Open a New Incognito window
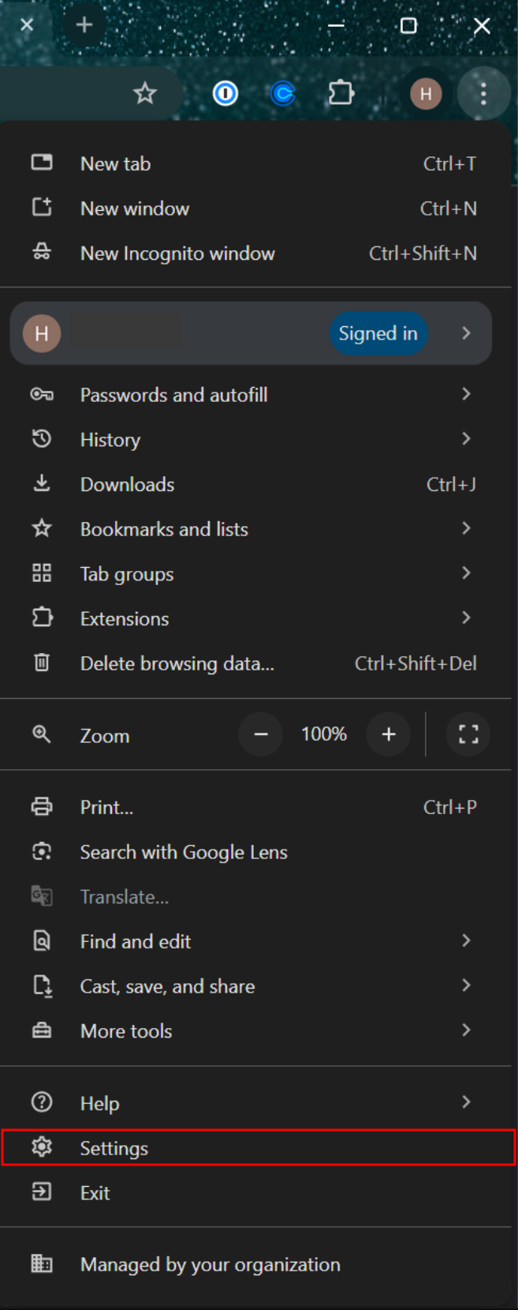The width and height of the screenshot is (518, 1310). pos(177,253)
